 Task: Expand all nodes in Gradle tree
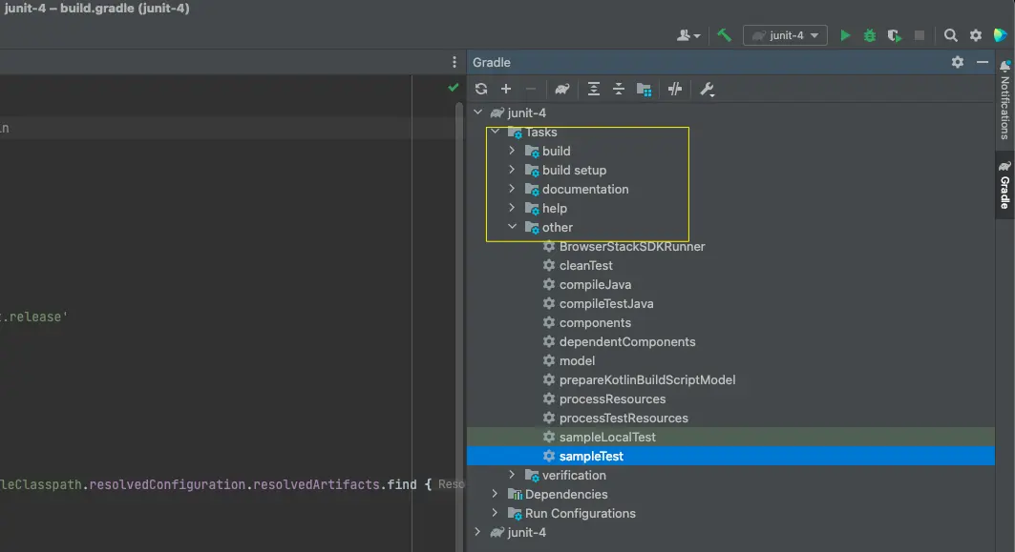(x=594, y=89)
